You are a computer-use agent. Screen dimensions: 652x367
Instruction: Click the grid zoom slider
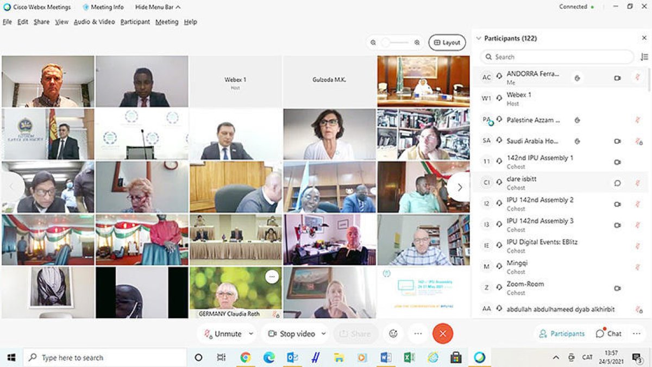(395, 42)
